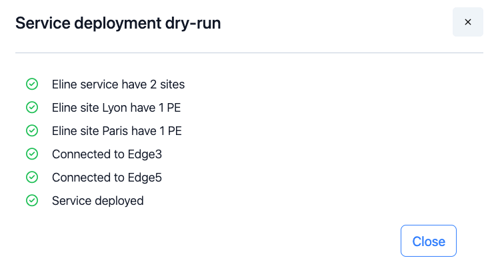Click the green check beside 'Service deployed'
The height and width of the screenshot is (280, 498).
click(x=31, y=200)
